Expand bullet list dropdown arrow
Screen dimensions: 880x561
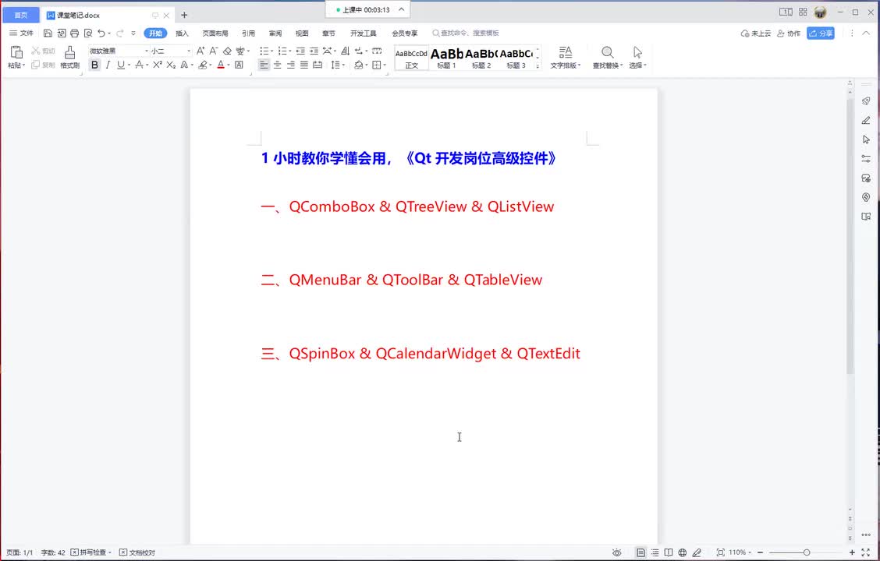click(273, 51)
